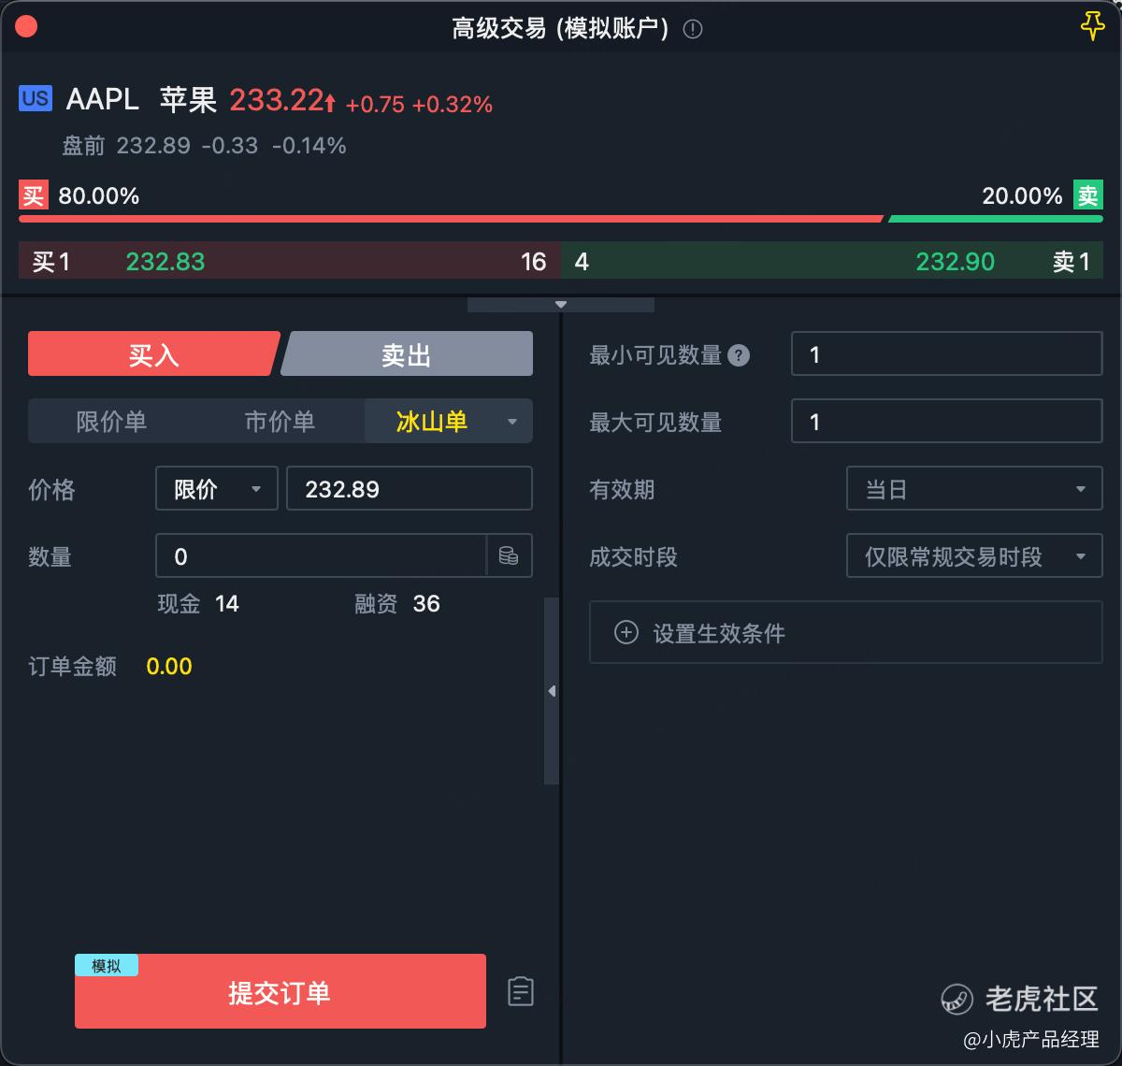Expand more order types dropdown arrow
1122x1066 pixels.
[512, 422]
